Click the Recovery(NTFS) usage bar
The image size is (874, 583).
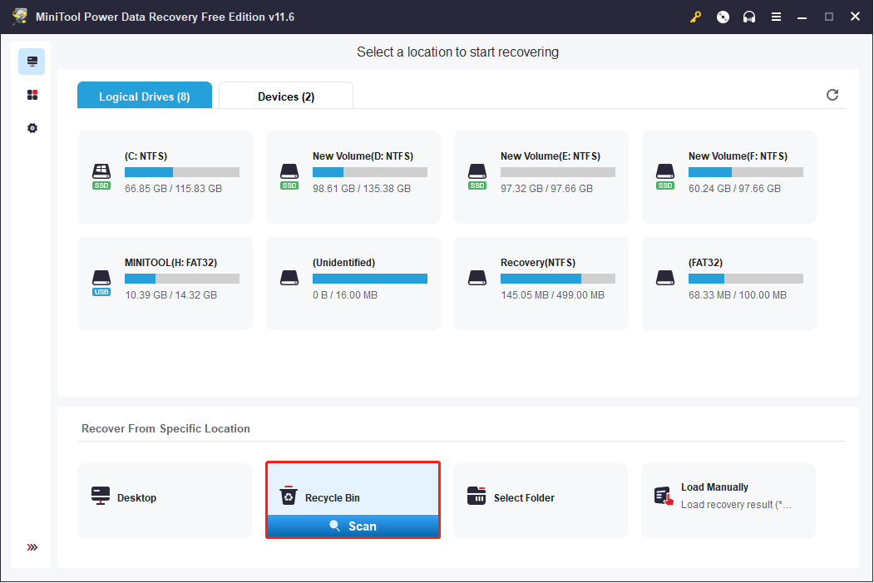tap(558, 279)
